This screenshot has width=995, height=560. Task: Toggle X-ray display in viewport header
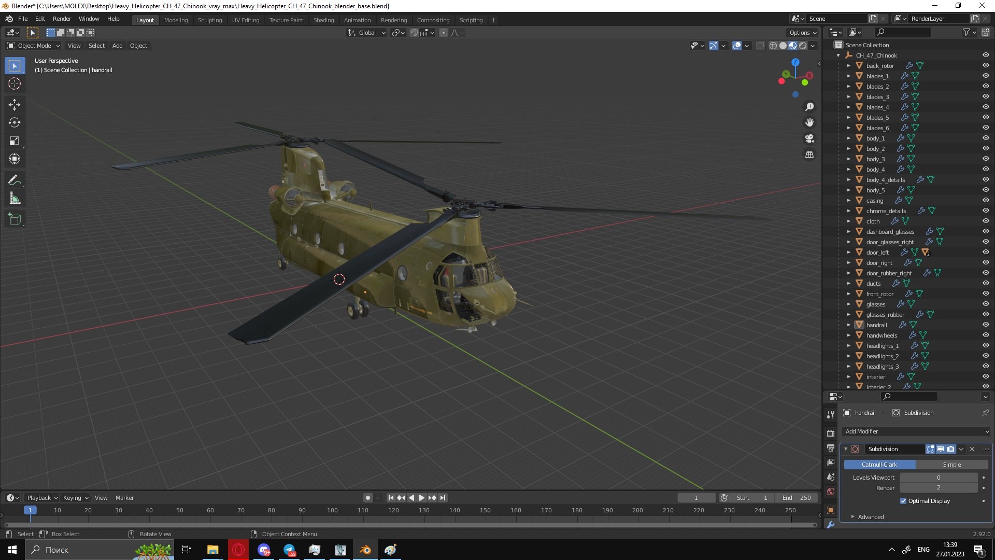760,46
